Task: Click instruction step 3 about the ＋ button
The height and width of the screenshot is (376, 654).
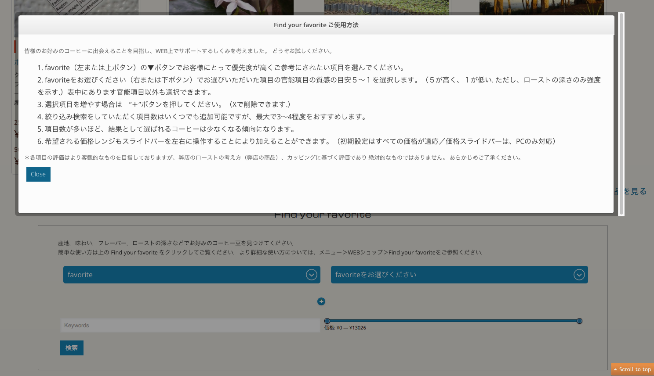Action: click(163, 104)
